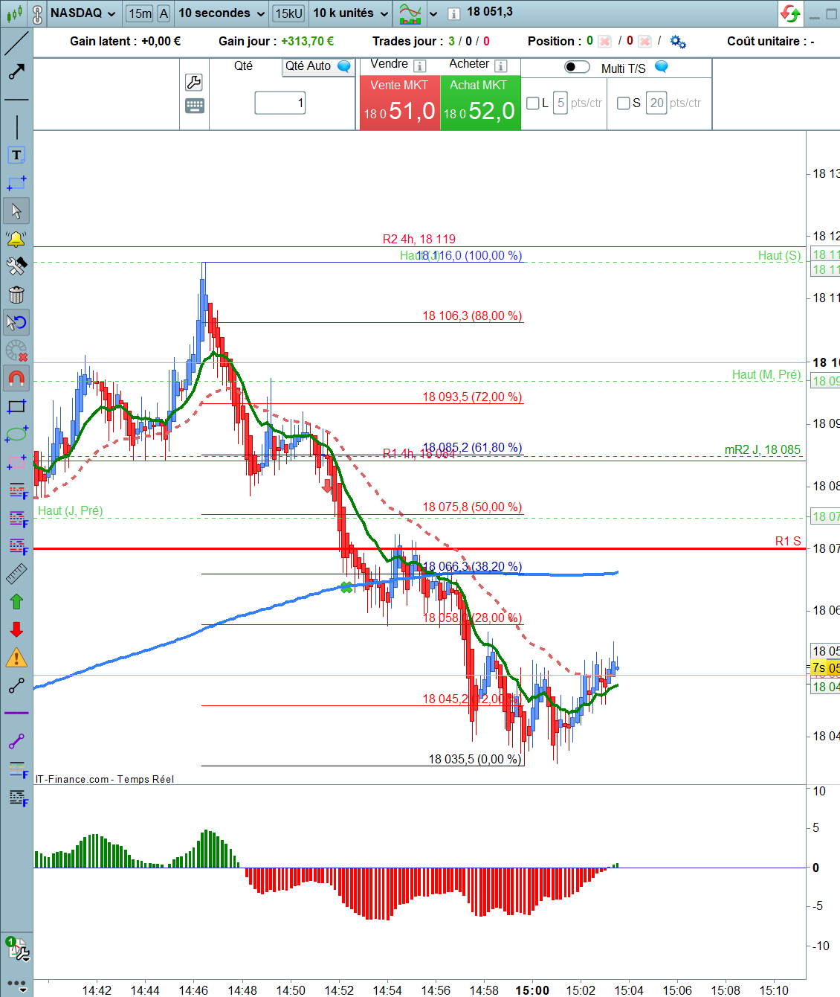
Task: Select the red down arrow marker
Action: coord(16,629)
